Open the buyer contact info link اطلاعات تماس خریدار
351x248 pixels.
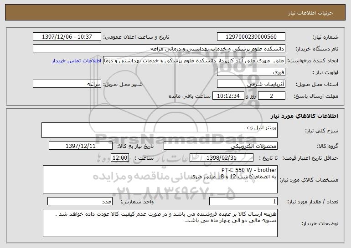(76, 61)
